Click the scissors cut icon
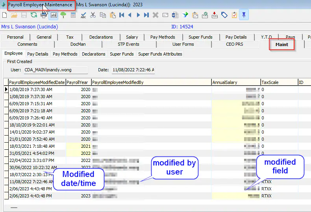The height and width of the screenshot is (212, 311). [x=93, y=15]
